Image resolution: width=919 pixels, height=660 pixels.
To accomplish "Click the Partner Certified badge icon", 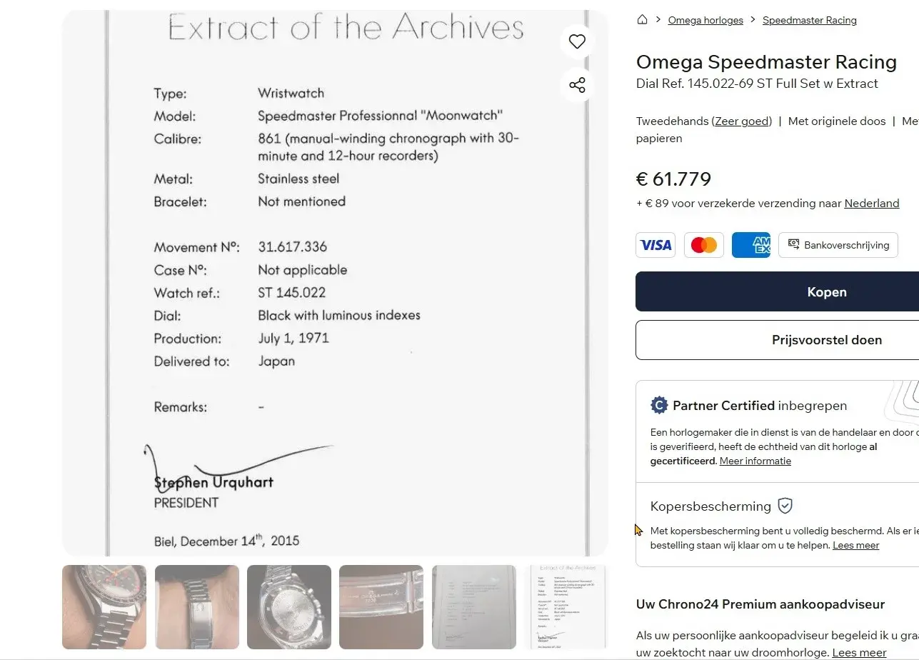I will (658, 406).
